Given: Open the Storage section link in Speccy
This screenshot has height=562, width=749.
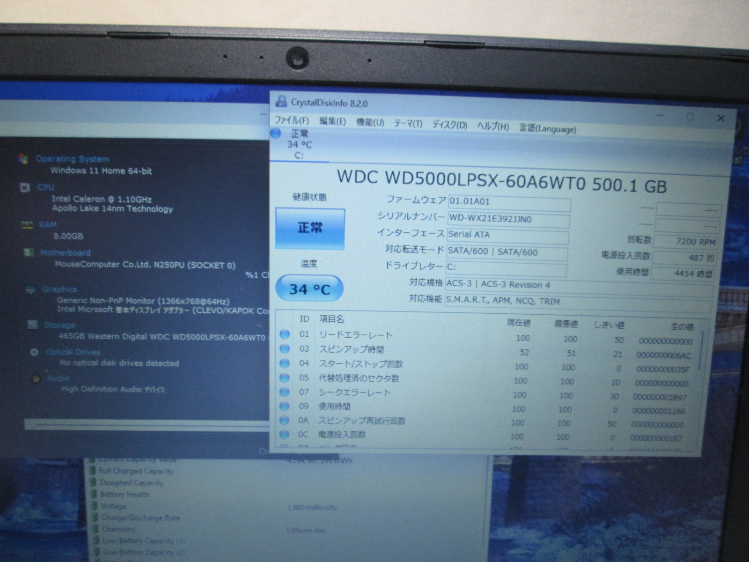Looking at the screenshot, I should [59, 325].
